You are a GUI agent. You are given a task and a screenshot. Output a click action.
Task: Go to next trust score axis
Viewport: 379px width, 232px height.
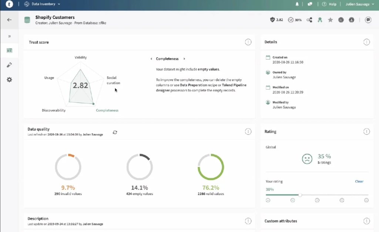coord(184,59)
